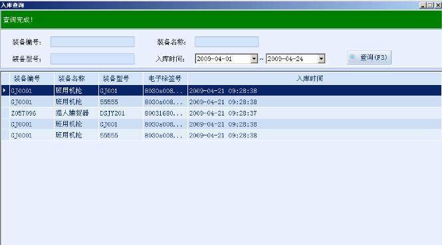The height and width of the screenshot is (245, 442).
Task: Click the 装备名称 input field
Action: point(227,42)
